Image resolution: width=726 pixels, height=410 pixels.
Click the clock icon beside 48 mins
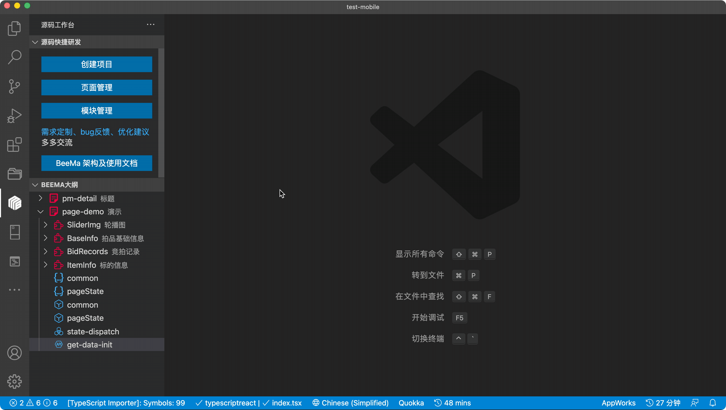pos(438,403)
